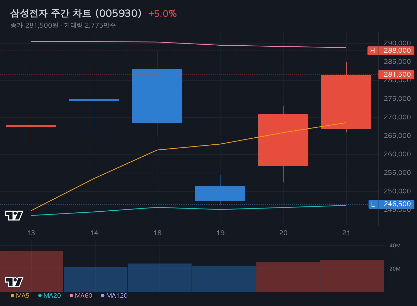This screenshot has width=417, height=306.
Task: Click the 255,000 price axis label
Action: click(x=397, y=173)
